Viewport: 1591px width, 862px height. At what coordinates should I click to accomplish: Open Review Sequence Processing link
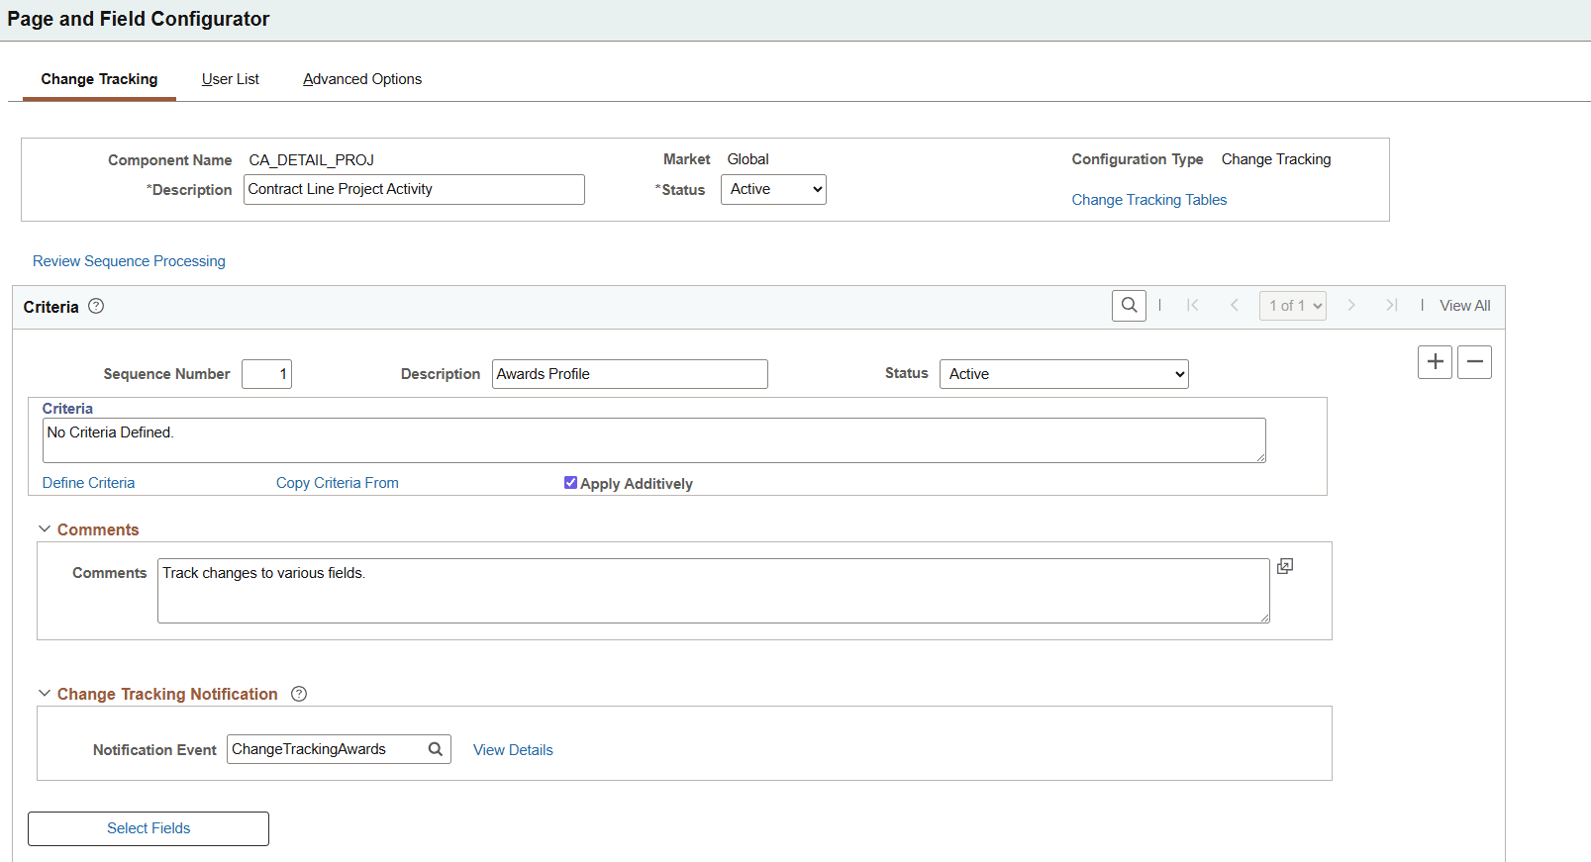click(x=129, y=261)
